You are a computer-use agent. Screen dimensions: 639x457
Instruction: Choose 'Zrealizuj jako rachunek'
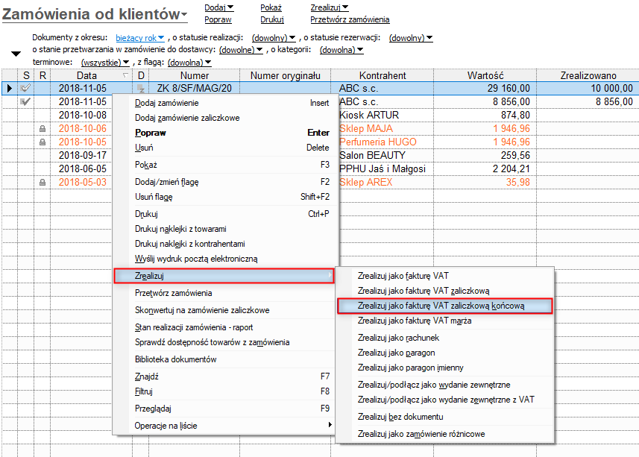(444, 338)
